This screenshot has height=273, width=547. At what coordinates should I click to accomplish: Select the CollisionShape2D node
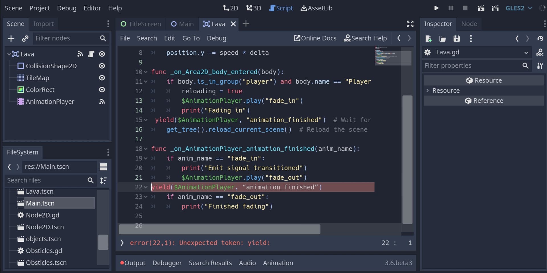51,66
